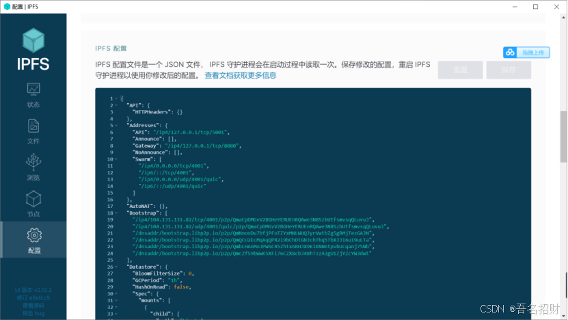Click the "HashOnRead" value false
Screen dimensions: 568x320
click(181, 287)
